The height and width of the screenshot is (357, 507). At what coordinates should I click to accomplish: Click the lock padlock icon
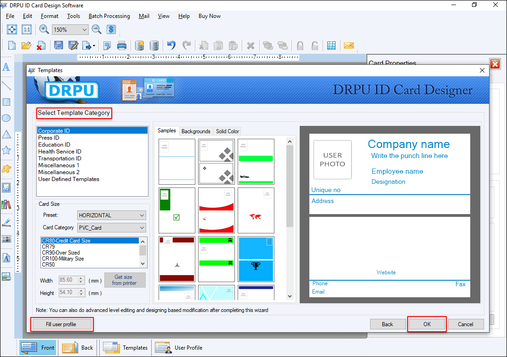pyautogui.click(x=300, y=45)
